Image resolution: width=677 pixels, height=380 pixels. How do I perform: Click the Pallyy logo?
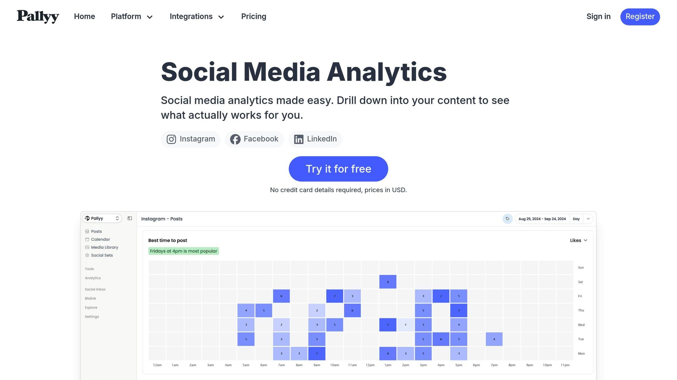click(38, 16)
